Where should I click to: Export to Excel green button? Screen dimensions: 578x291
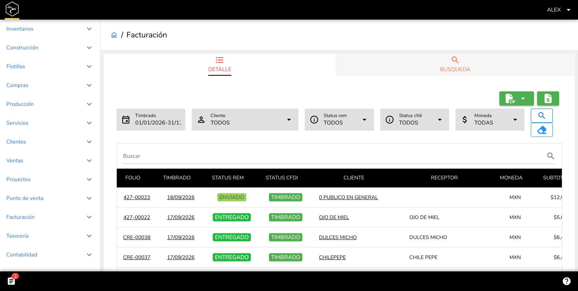[x=548, y=98]
